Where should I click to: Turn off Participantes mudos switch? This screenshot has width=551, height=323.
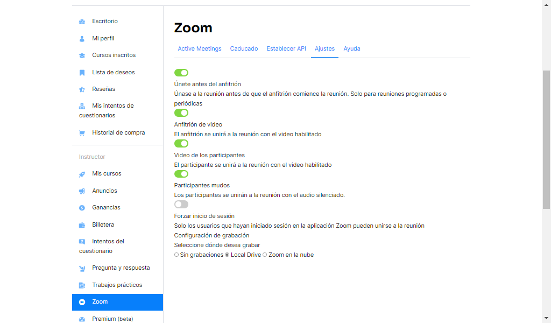coord(181,174)
